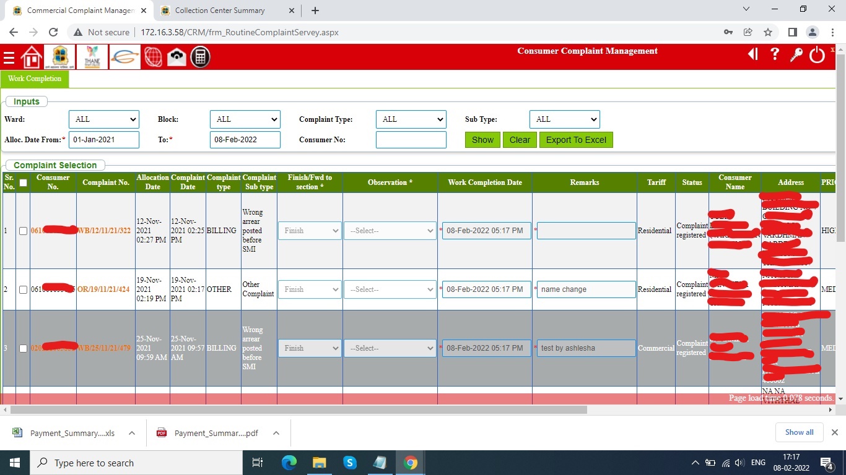Click the Consumer No input field

point(411,140)
